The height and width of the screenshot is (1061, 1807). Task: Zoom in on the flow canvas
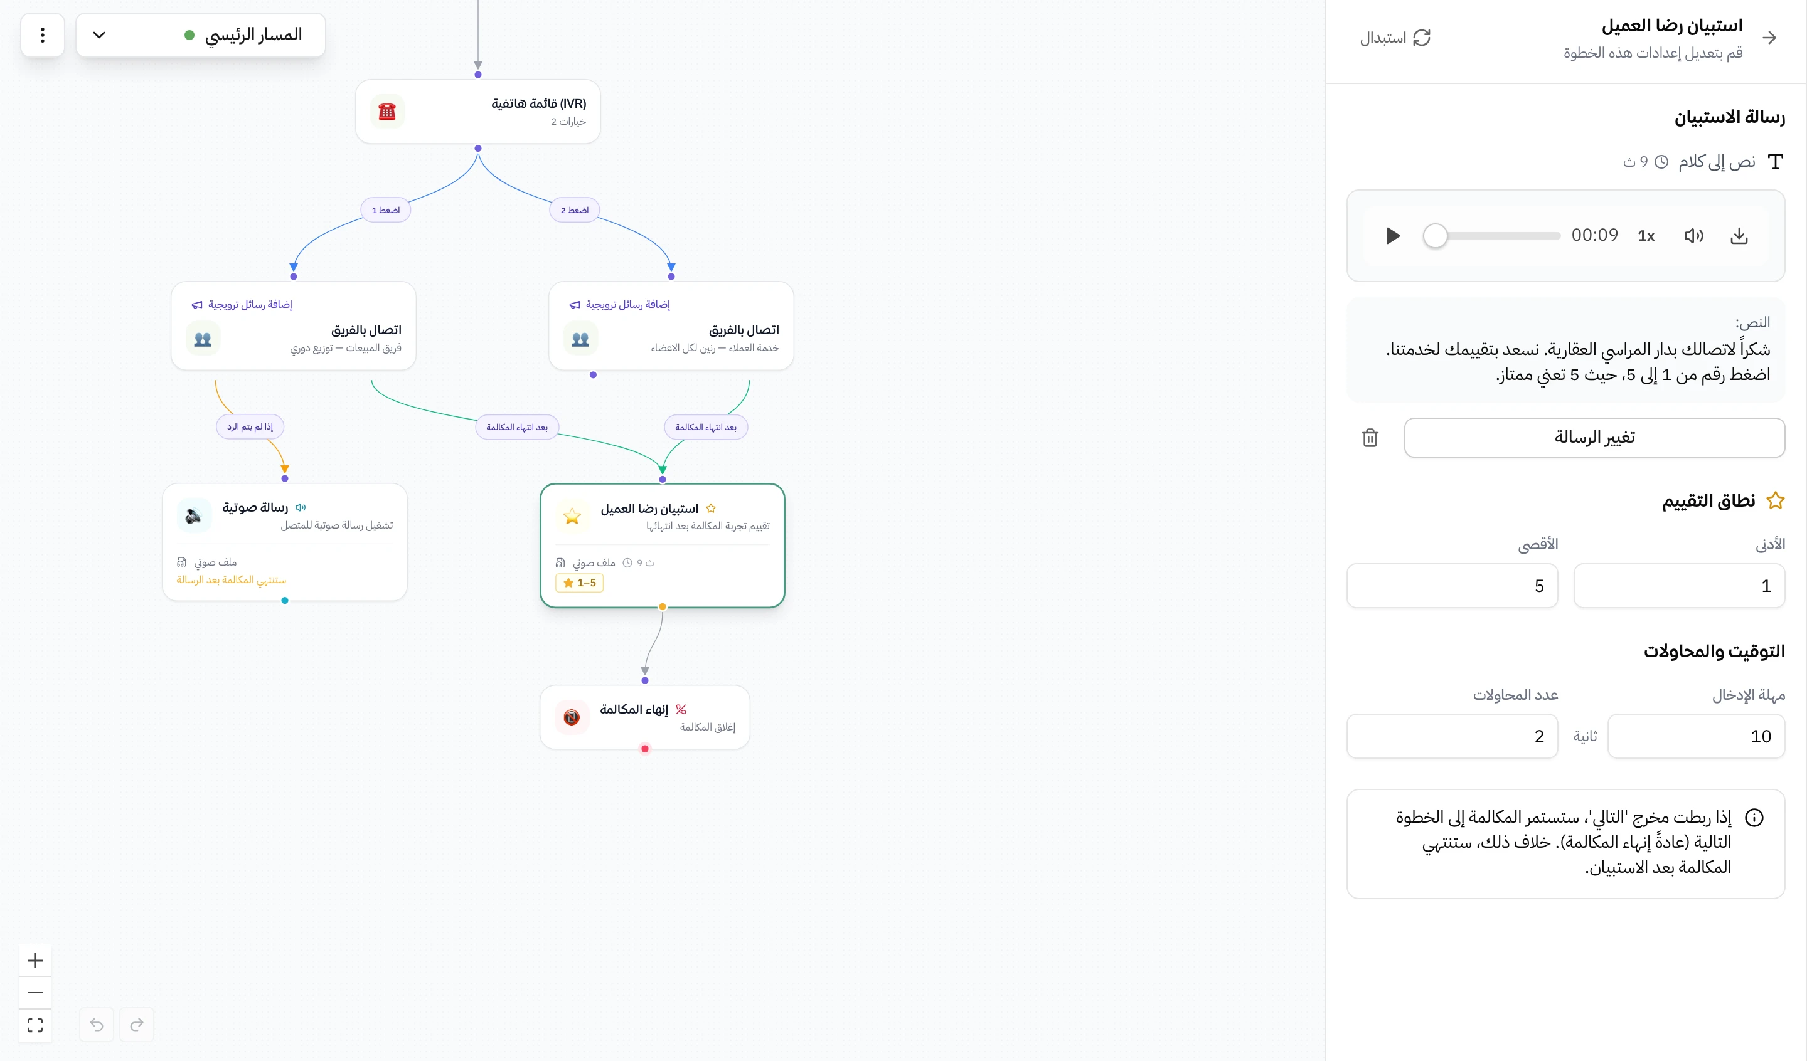click(x=35, y=960)
